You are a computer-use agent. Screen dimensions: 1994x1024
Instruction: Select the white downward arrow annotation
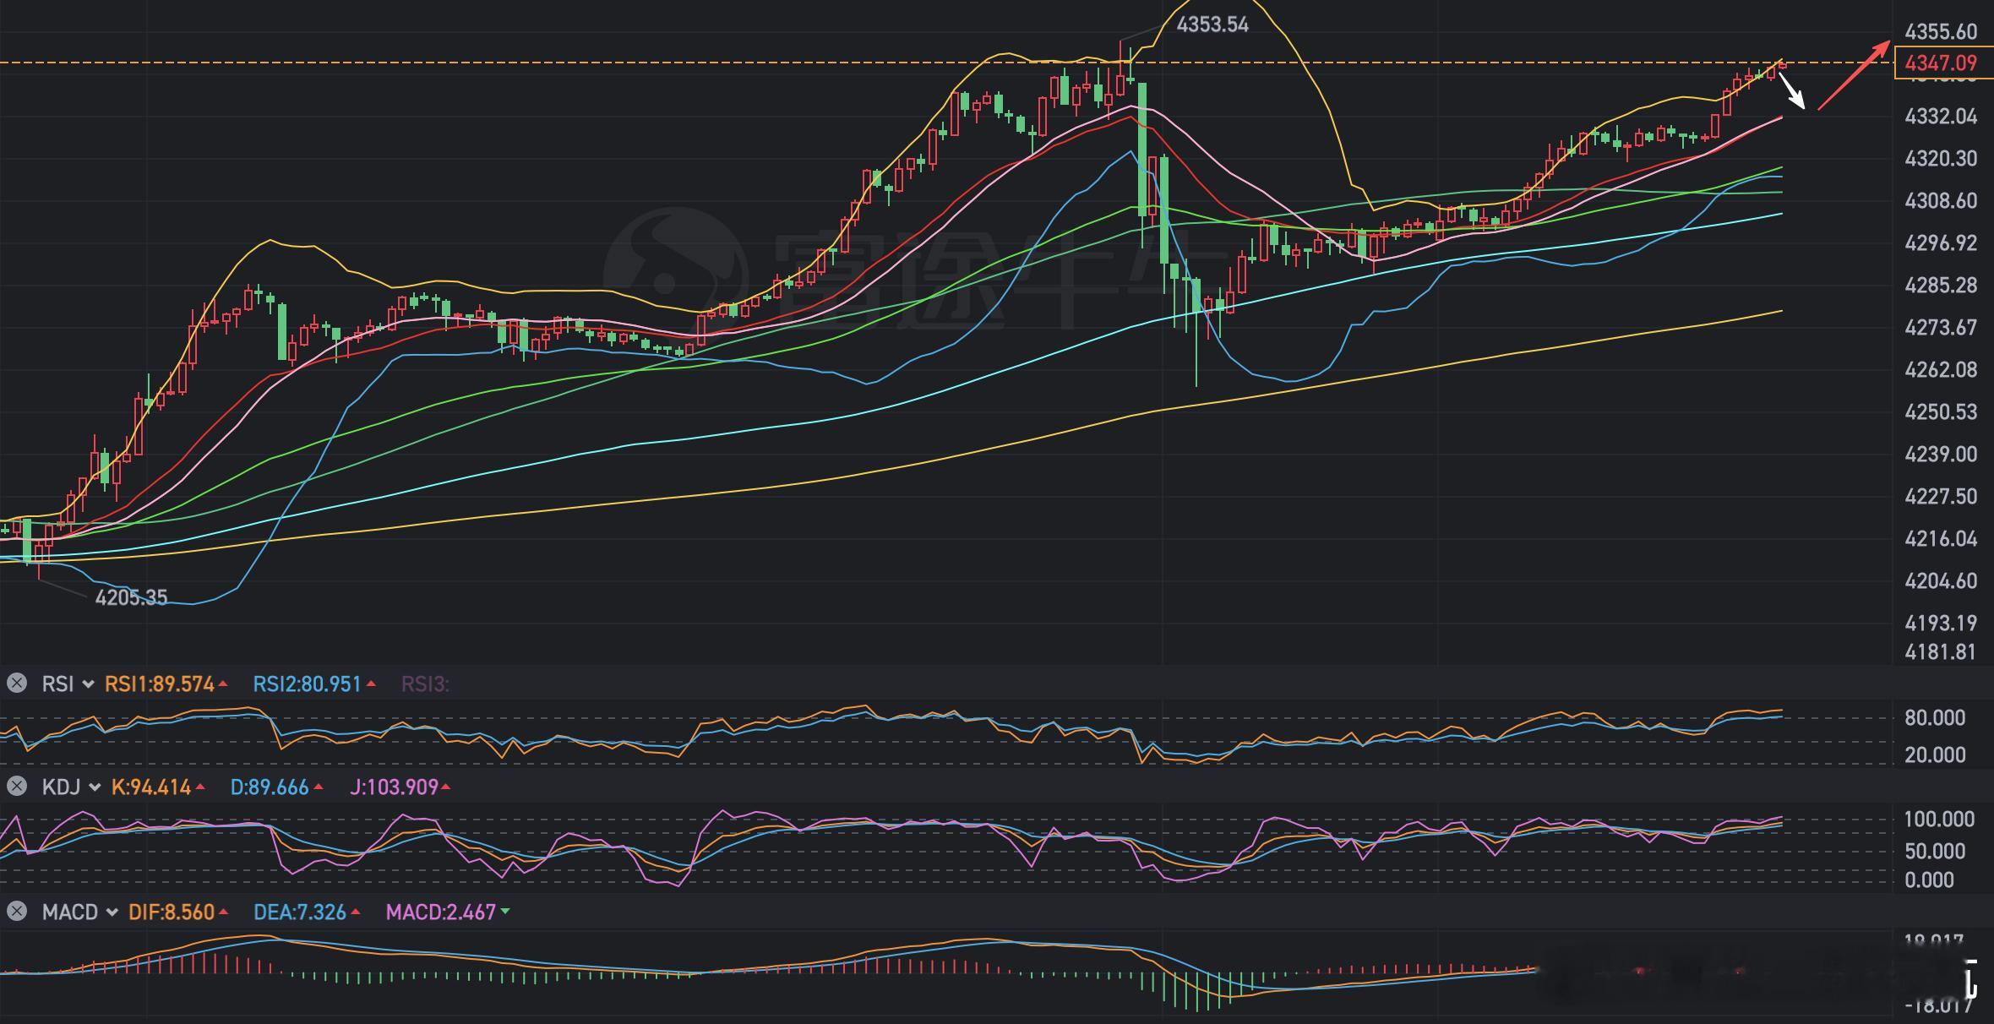click(x=1793, y=92)
